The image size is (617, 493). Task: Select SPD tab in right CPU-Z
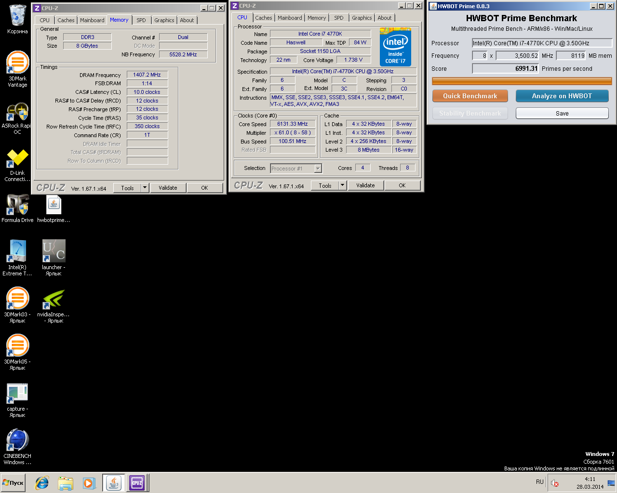339,18
